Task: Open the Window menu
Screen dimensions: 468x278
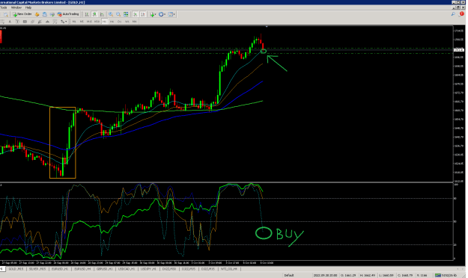Action: (x=16, y=7)
